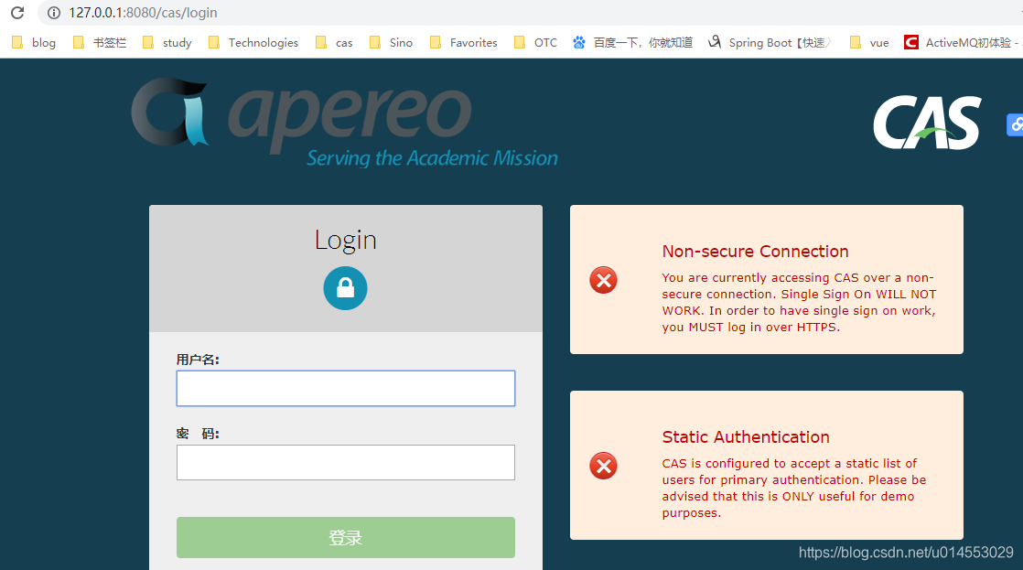Click the Login heading text

346,240
